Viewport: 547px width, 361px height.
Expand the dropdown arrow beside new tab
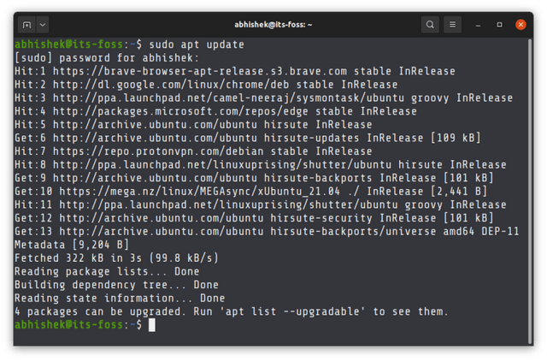pyautogui.click(x=43, y=25)
